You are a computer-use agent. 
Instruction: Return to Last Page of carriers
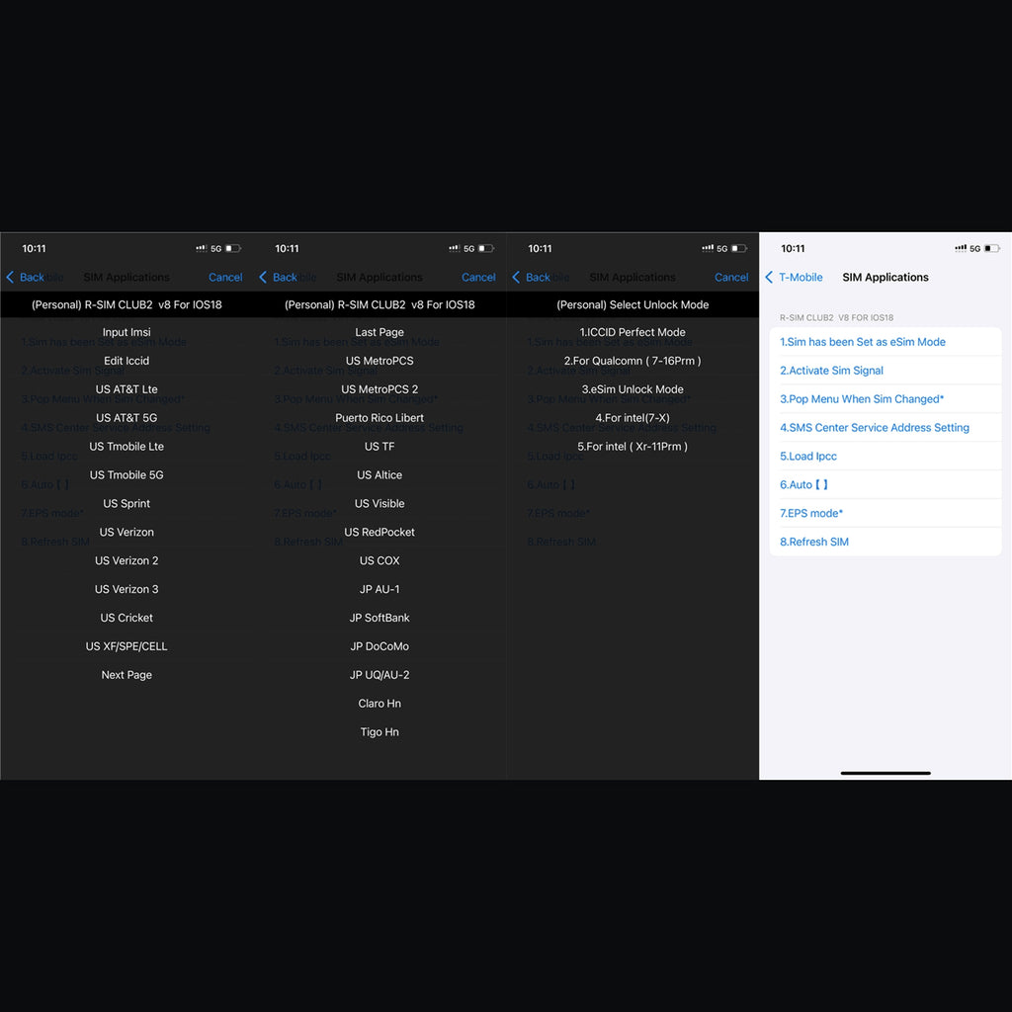click(379, 333)
